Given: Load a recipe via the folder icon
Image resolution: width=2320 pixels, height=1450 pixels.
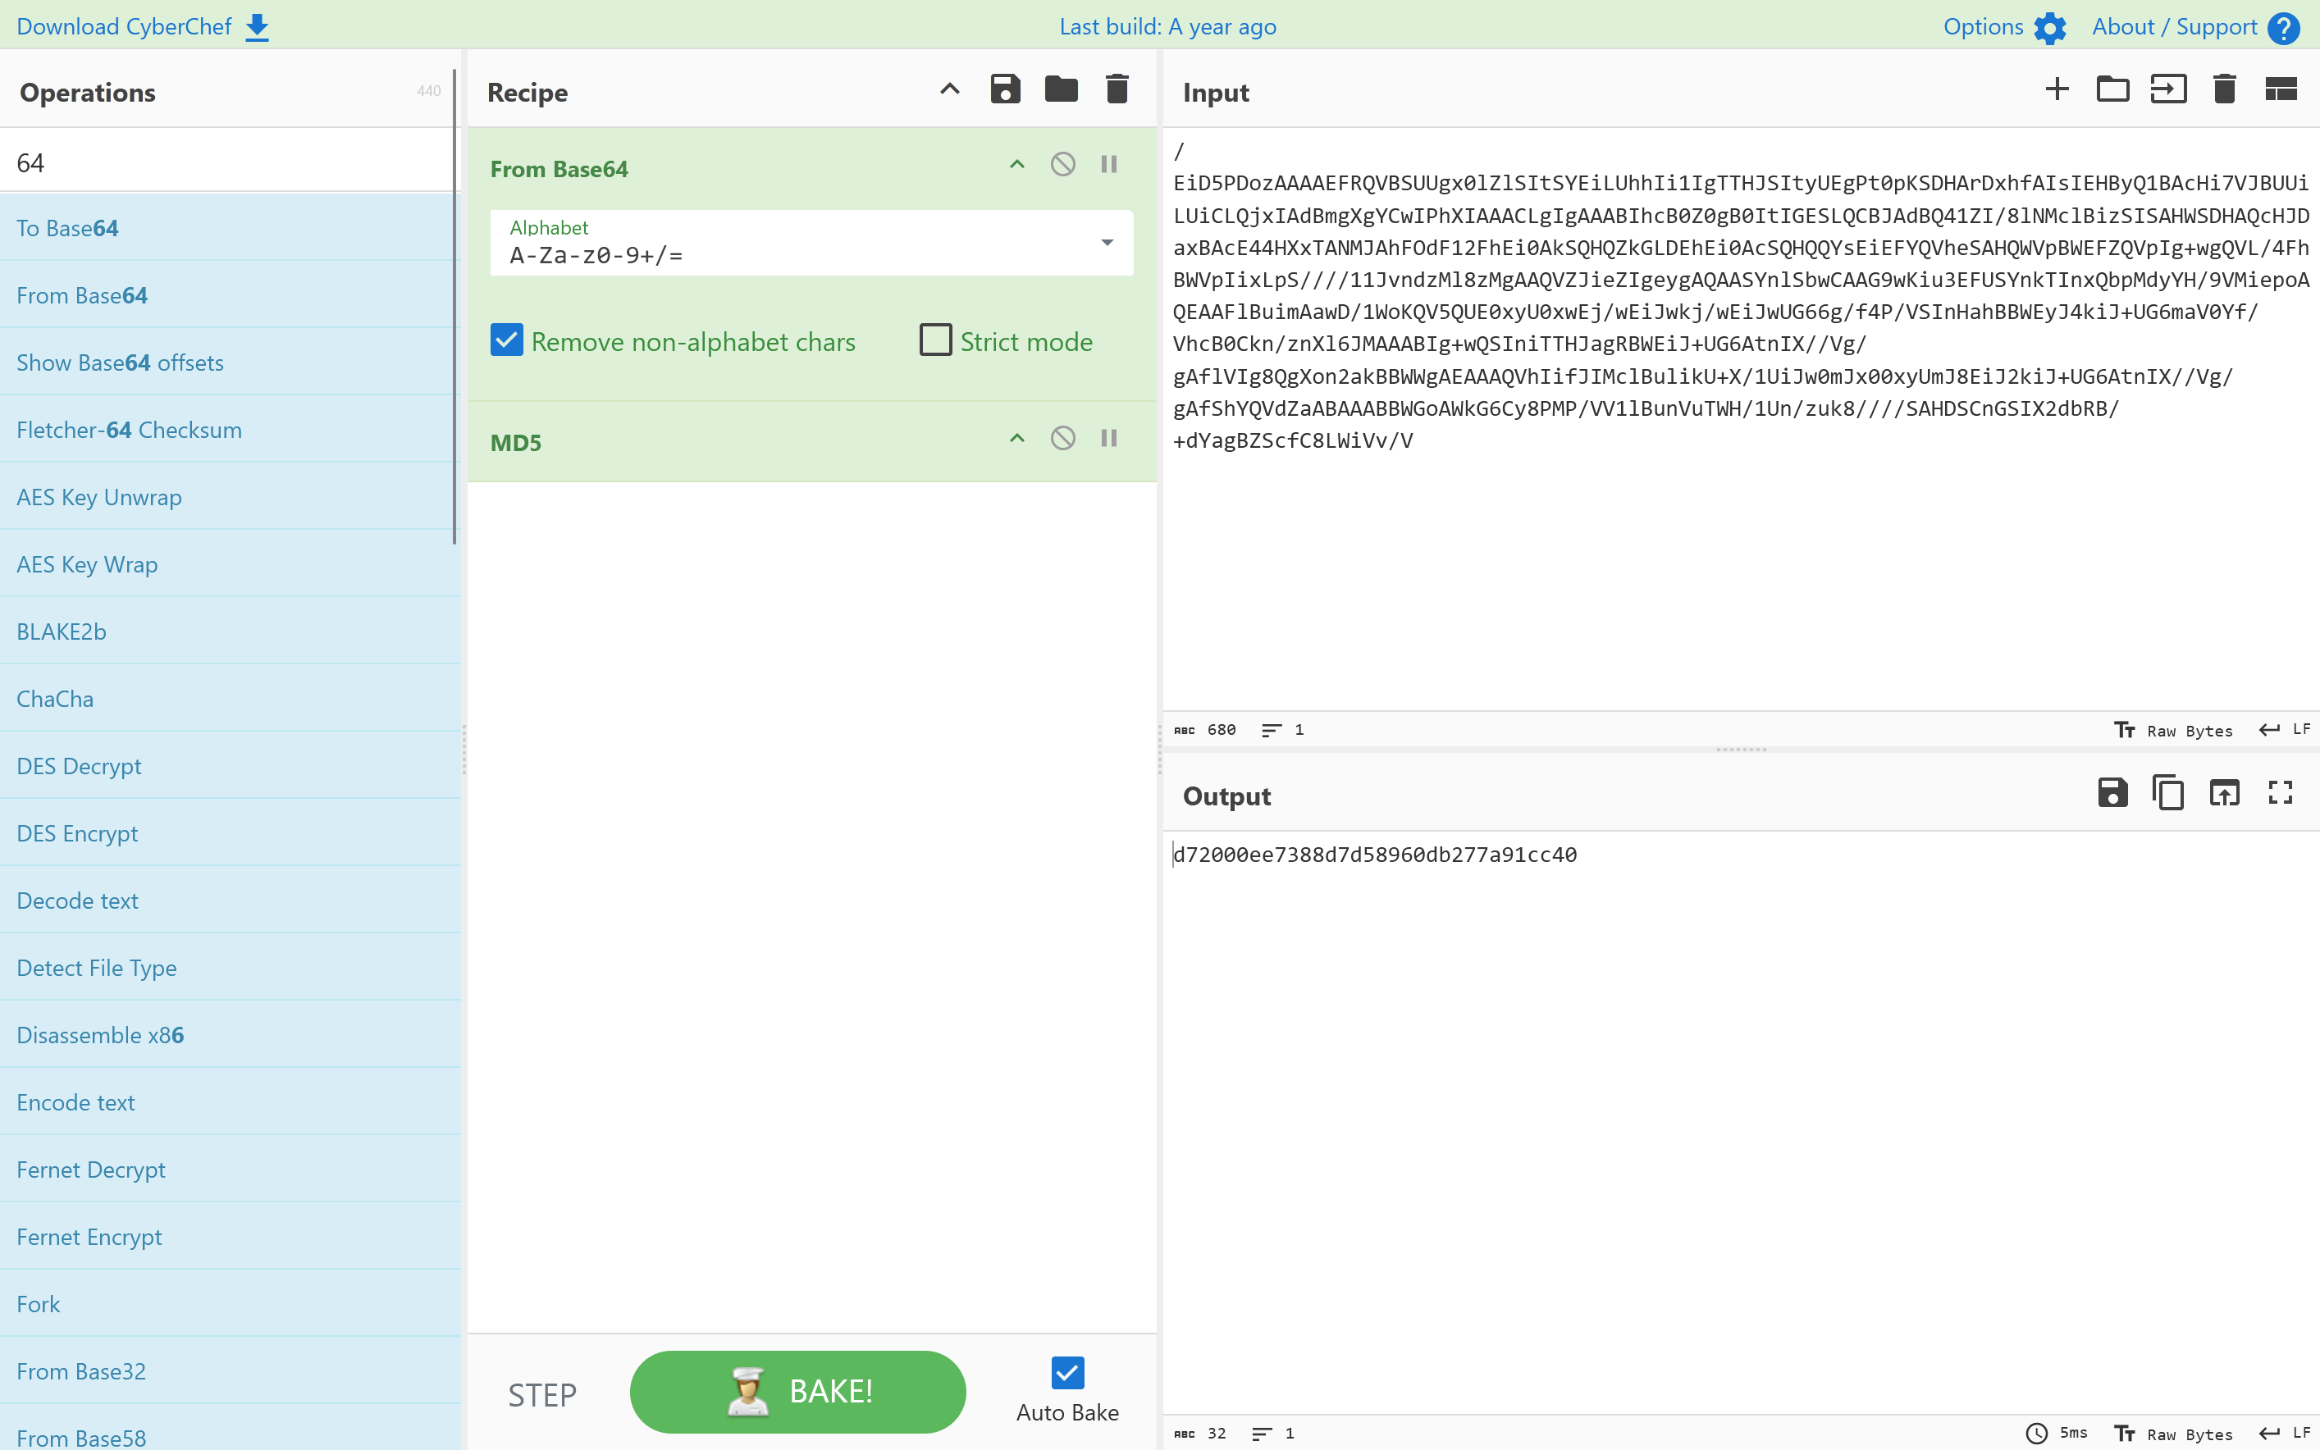Looking at the screenshot, I should 1061,90.
